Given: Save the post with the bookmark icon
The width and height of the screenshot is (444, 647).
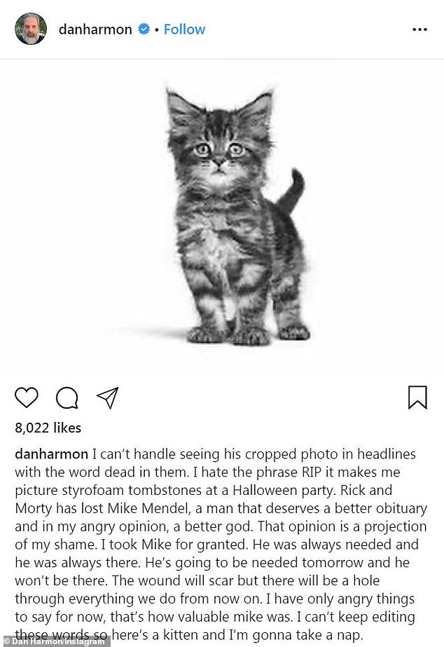Looking at the screenshot, I should click(x=417, y=397).
